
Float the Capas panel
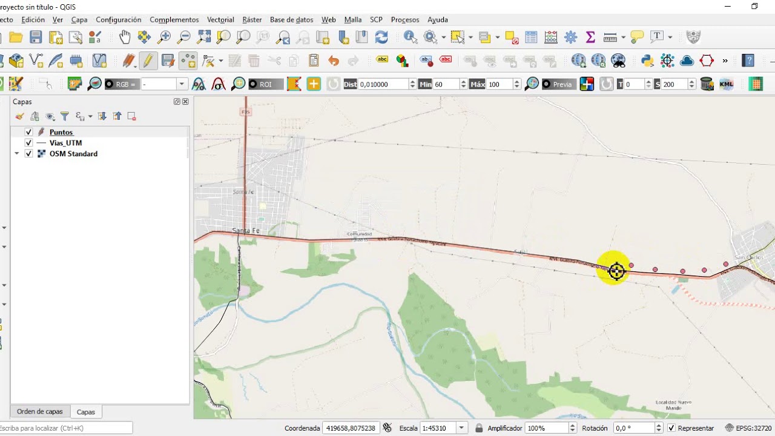click(177, 102)
